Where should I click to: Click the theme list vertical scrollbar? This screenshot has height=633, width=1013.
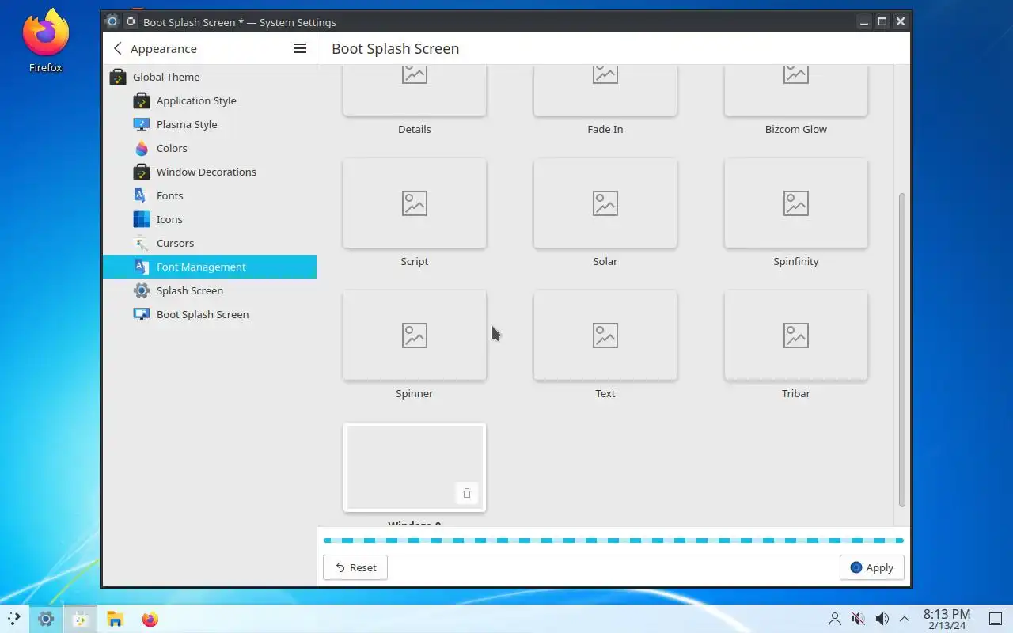click(x=902, y=350)
